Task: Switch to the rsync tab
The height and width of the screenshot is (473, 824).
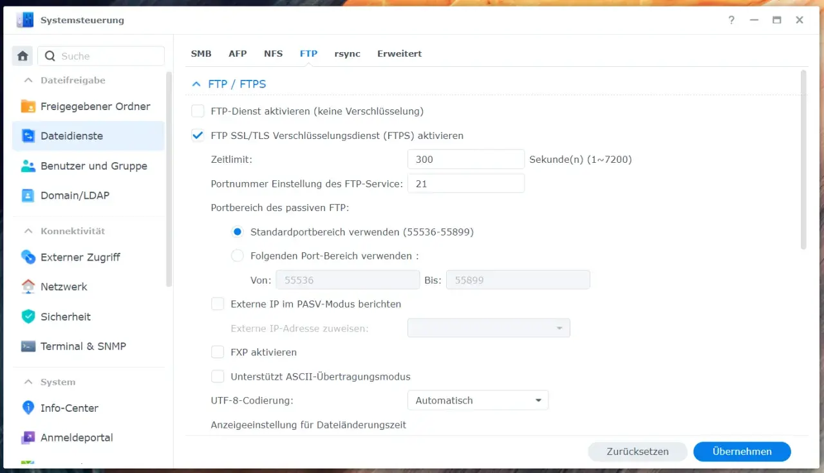Action: coord(347,53)
